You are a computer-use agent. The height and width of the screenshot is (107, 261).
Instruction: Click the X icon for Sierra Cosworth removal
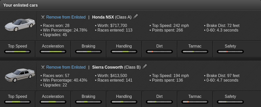43,67
